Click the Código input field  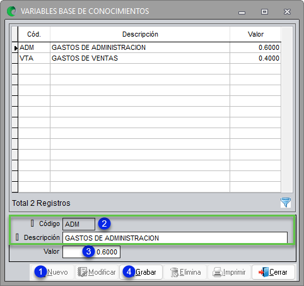[79, 224]
